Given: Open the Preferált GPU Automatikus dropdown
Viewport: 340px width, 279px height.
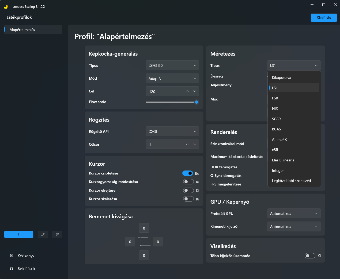Looking at the screenshot, I should pos(294,214).
